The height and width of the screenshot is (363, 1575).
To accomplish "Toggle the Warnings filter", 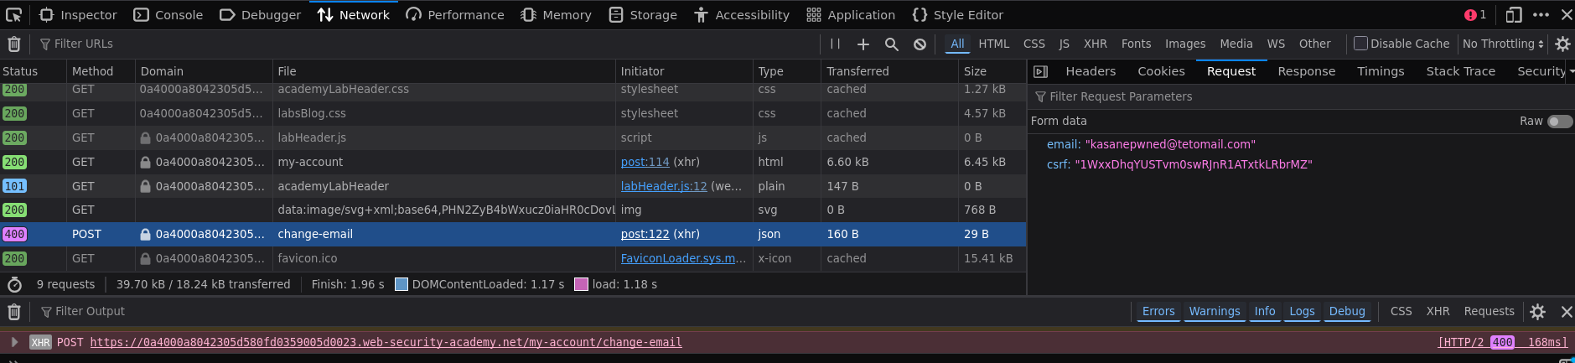I will tap(1214, 311).
